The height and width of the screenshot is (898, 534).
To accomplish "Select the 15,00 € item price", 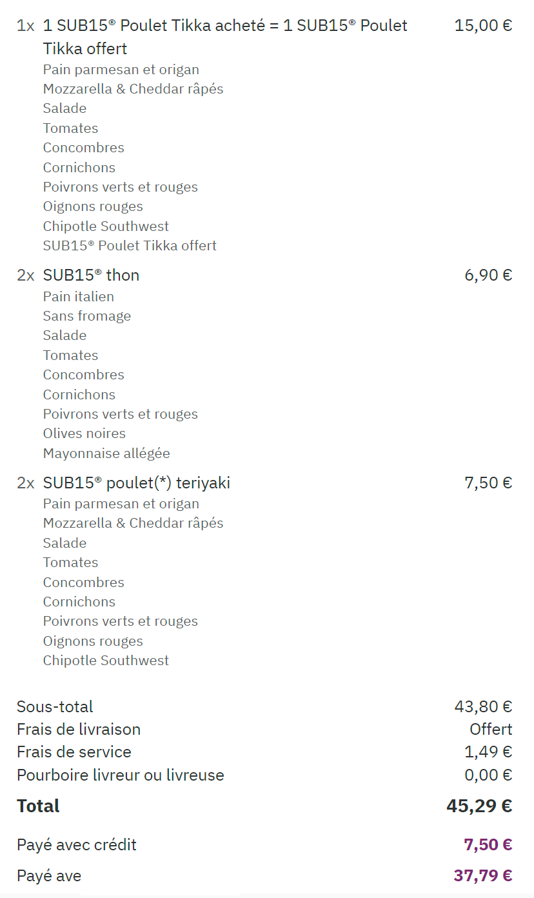I will coord(483,26).
